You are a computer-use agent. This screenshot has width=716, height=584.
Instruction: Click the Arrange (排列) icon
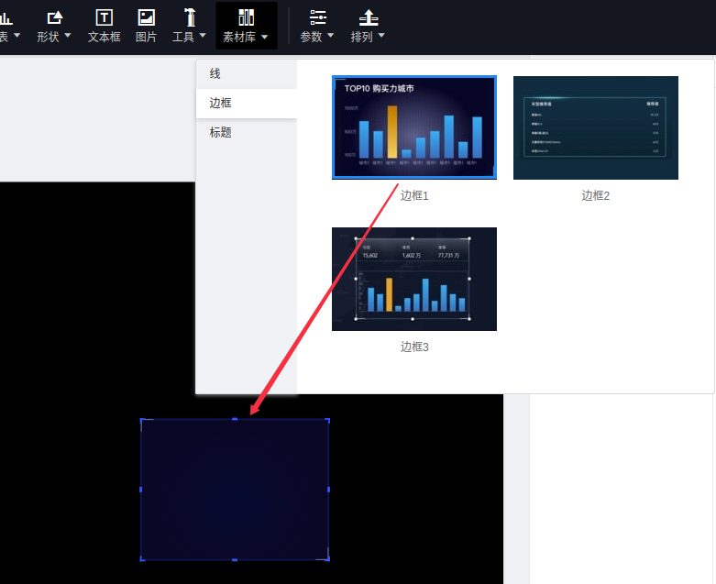[x=369, y=17]
